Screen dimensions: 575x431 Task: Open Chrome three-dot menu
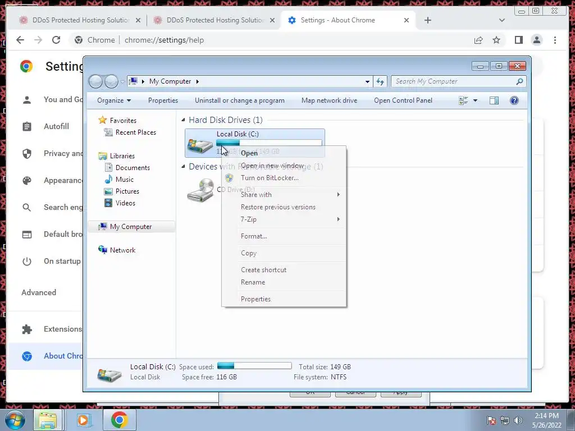[555, 40]
